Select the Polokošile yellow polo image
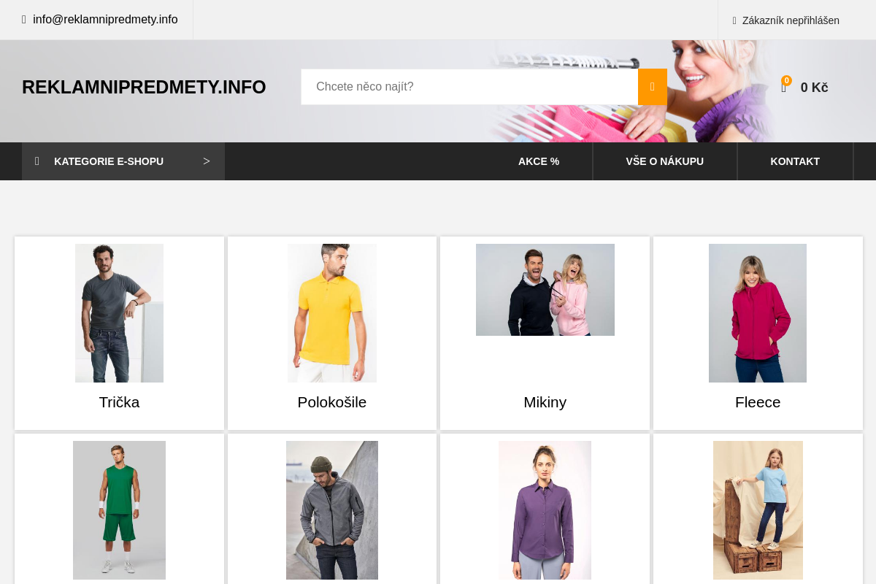Image resolution: width=876 pixels, height=584 pixels. [332, 313]
